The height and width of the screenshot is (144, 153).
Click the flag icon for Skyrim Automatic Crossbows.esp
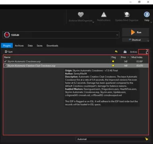tap(113, 61)
